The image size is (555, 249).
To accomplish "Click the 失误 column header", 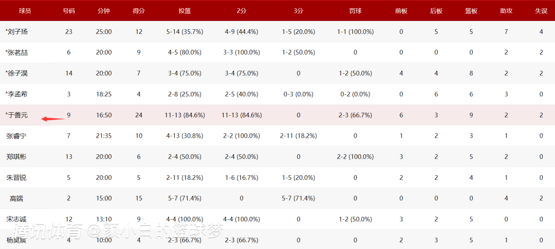I will (x=541, y=11).
